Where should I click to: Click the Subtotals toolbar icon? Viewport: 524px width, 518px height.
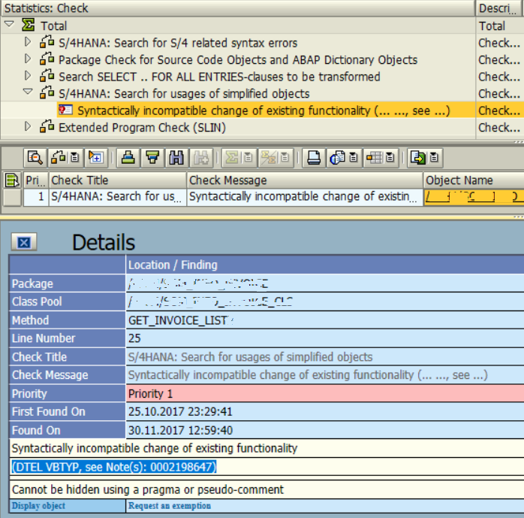point(268,157)
